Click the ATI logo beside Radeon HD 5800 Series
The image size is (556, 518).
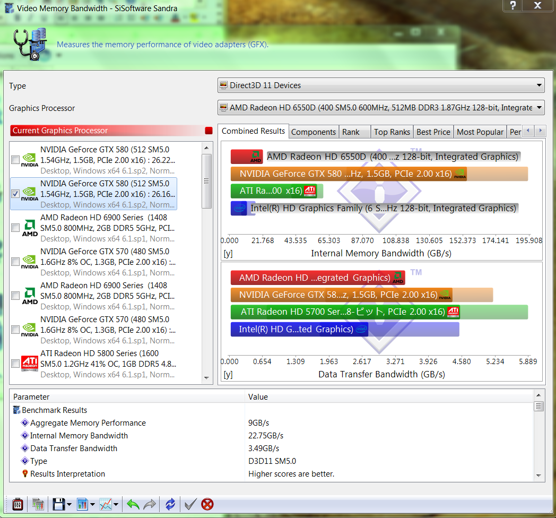tap(30, 364)
